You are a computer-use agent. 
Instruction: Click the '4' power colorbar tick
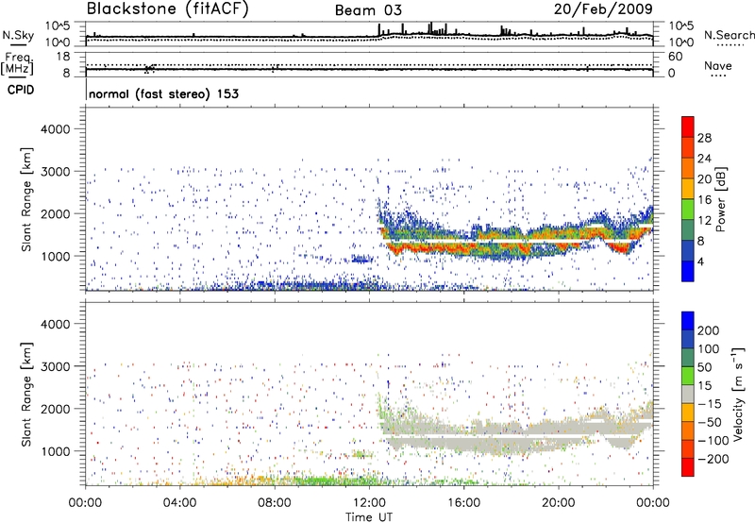[x=700, y=261]
